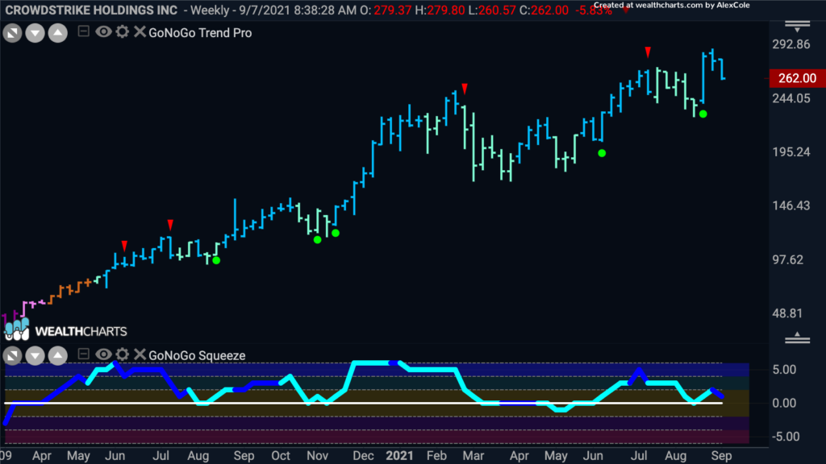
Task: Collapse the GoNoGo Squeeze indicator
Action: point(83,354)
